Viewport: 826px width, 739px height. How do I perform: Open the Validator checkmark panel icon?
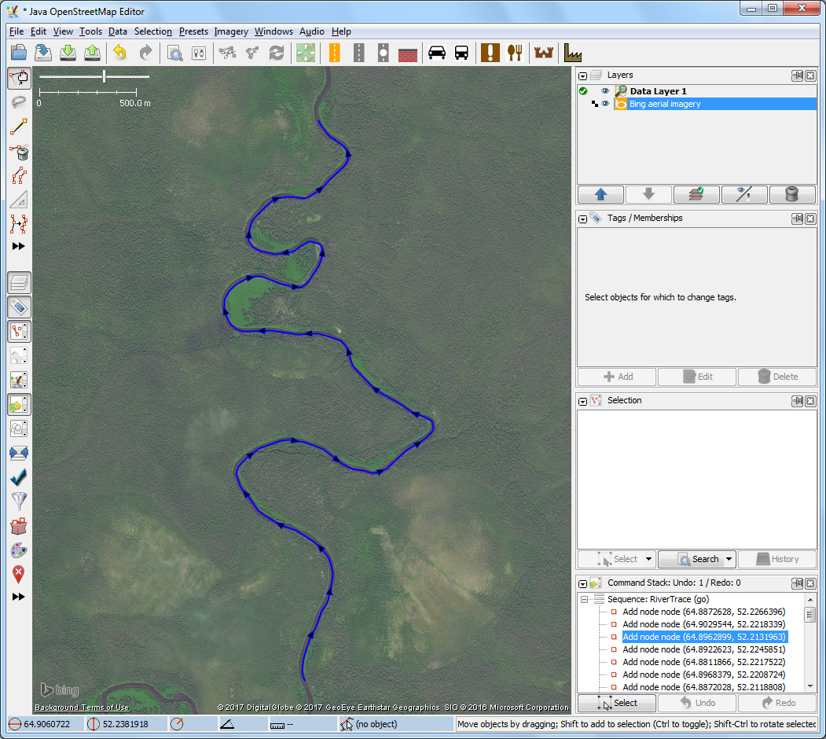click(x=19, y=477)
